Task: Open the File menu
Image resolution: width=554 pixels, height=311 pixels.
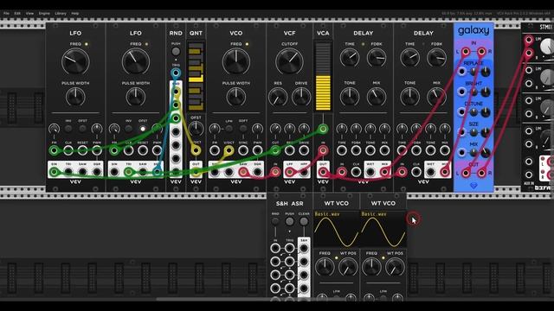Action: (6, 14)
